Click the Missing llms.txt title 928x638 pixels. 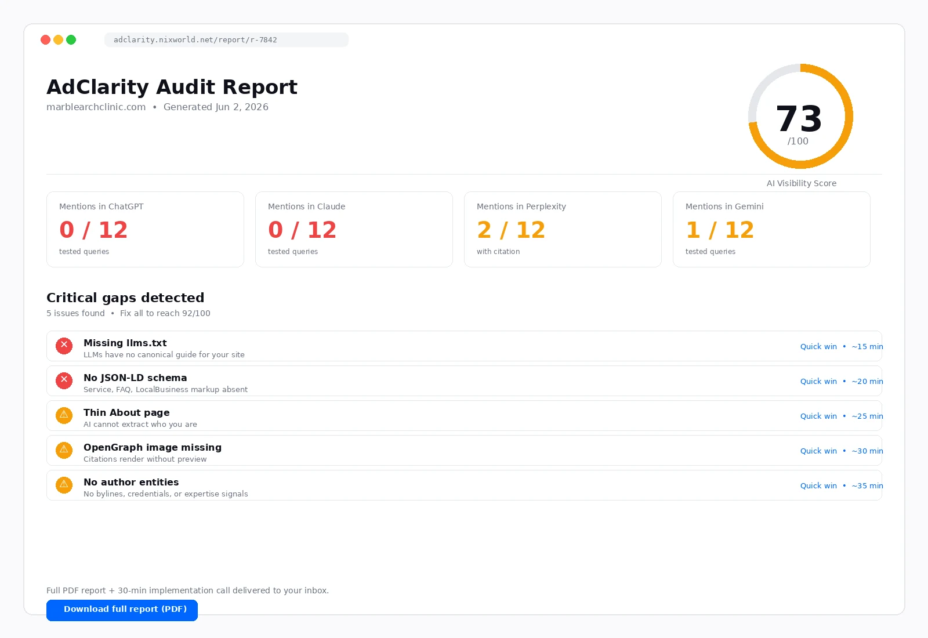click(125, 343)
